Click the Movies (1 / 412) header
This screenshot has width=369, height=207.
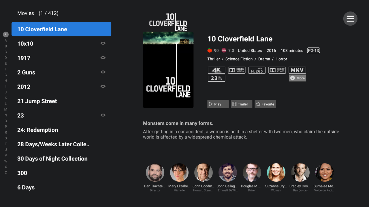pos(38,13)
